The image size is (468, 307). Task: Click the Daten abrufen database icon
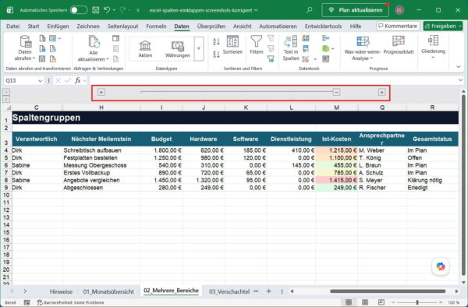click(25, 42)
